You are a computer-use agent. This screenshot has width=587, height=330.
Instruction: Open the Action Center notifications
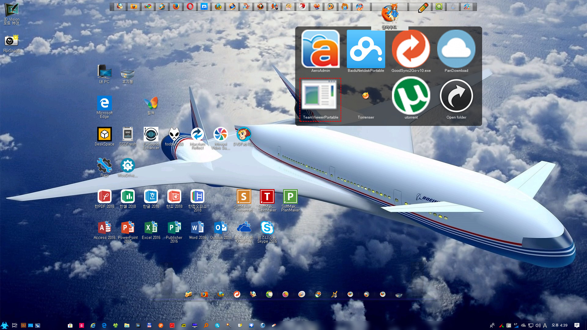pyautogui.click(x=577, y=325)
